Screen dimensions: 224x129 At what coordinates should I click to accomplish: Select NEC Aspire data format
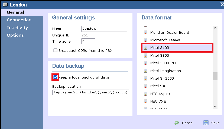point(160,94)
